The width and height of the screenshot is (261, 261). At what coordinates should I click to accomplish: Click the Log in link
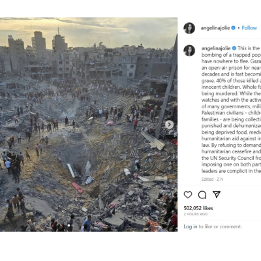pos(191,226)
